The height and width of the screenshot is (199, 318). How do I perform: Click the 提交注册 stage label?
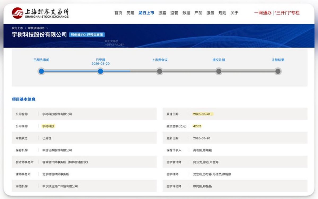219,60
